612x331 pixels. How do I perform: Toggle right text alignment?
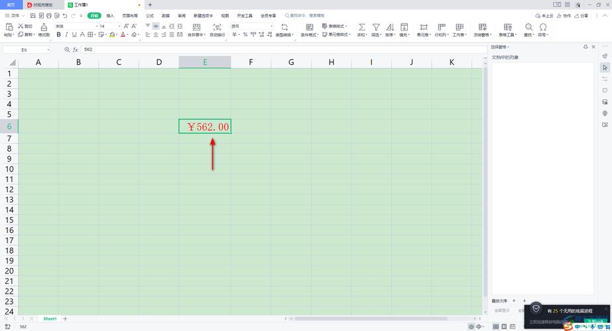(x=164, y=34)
